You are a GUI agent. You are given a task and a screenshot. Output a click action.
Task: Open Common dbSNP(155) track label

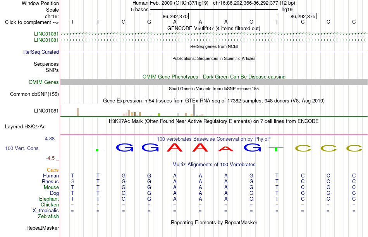click(x=34, y=94)
